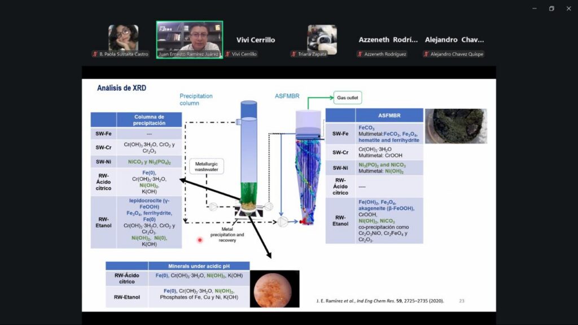Minimize the meeting window
This screenshot has width=578, height=325.
(534, 8)
